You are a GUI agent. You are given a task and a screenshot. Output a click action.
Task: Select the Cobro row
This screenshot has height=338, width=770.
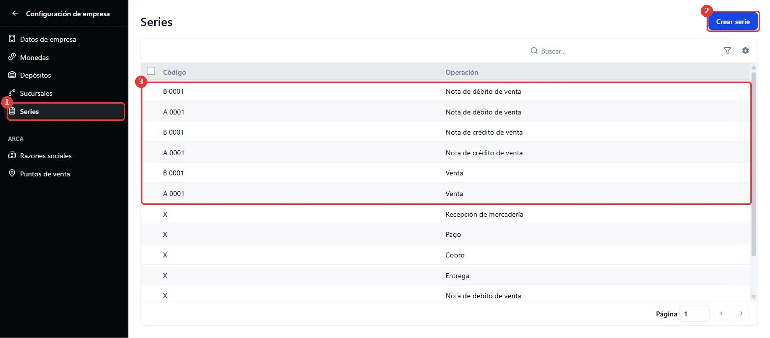tap(446, 255)
